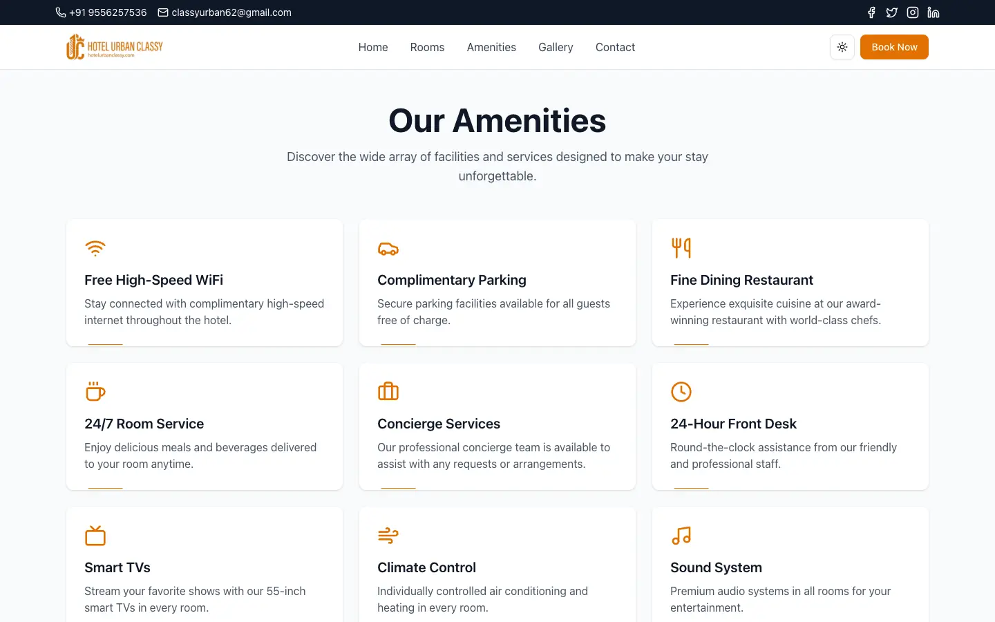Screen dimensions: 995x622
Task: Click the music note Sound System icon
Action: pos(681,536)
